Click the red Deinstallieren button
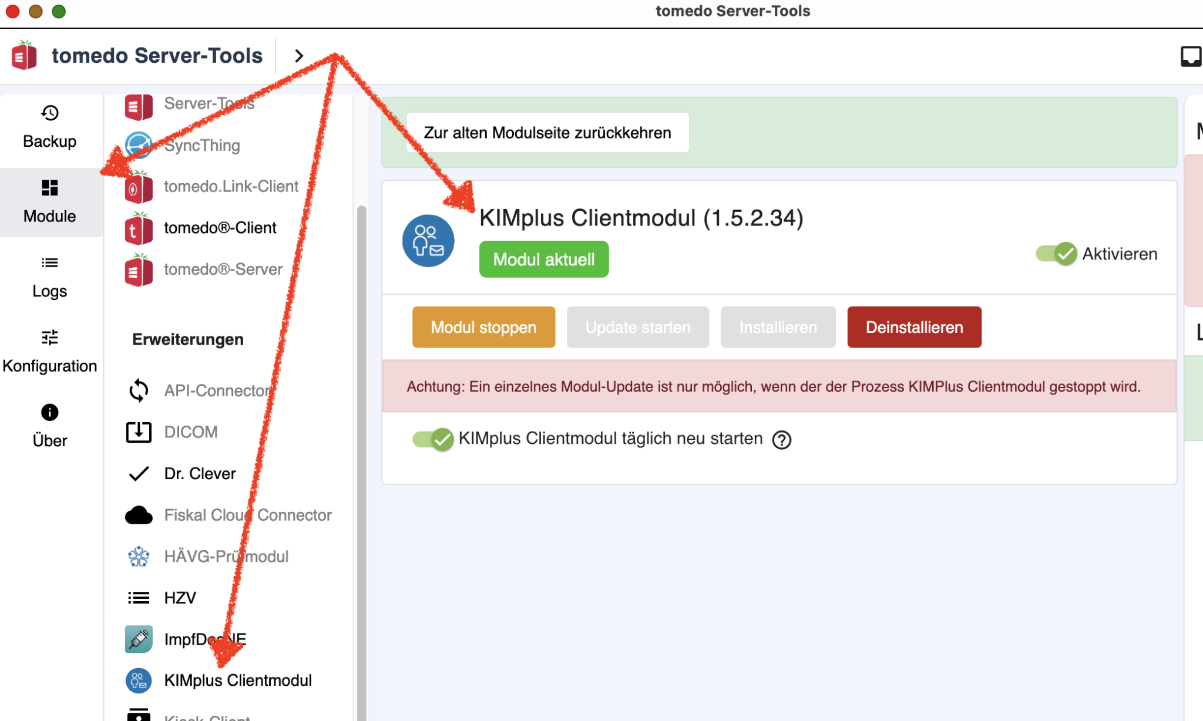The width and height of the screenshot is (1203, 721). (914, 327)
